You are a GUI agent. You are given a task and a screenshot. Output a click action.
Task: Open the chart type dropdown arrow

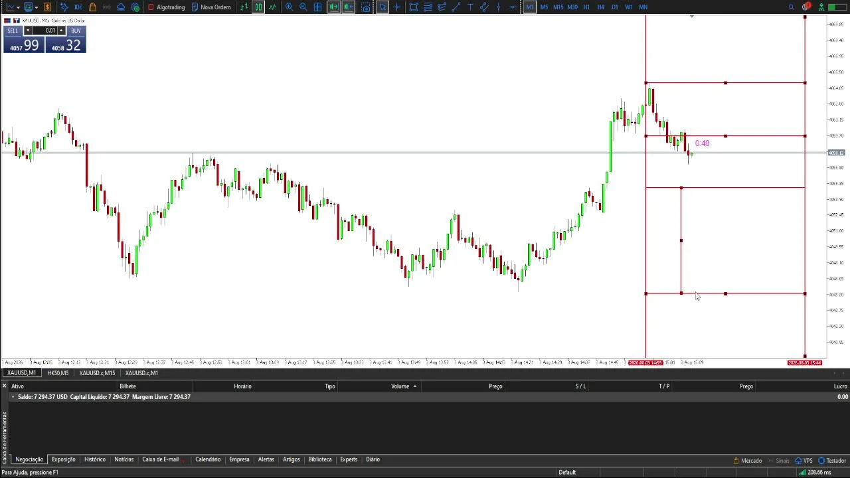(x=18, y=7)
